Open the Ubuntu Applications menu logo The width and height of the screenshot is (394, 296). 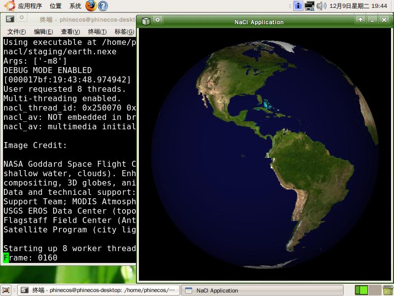click(9, 6)
